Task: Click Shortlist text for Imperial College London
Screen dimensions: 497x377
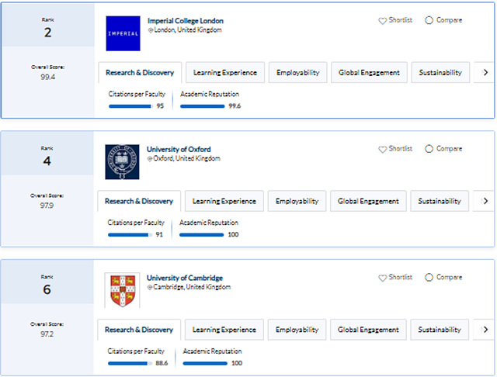Action: pyautogui.click(x=401, y=20)
